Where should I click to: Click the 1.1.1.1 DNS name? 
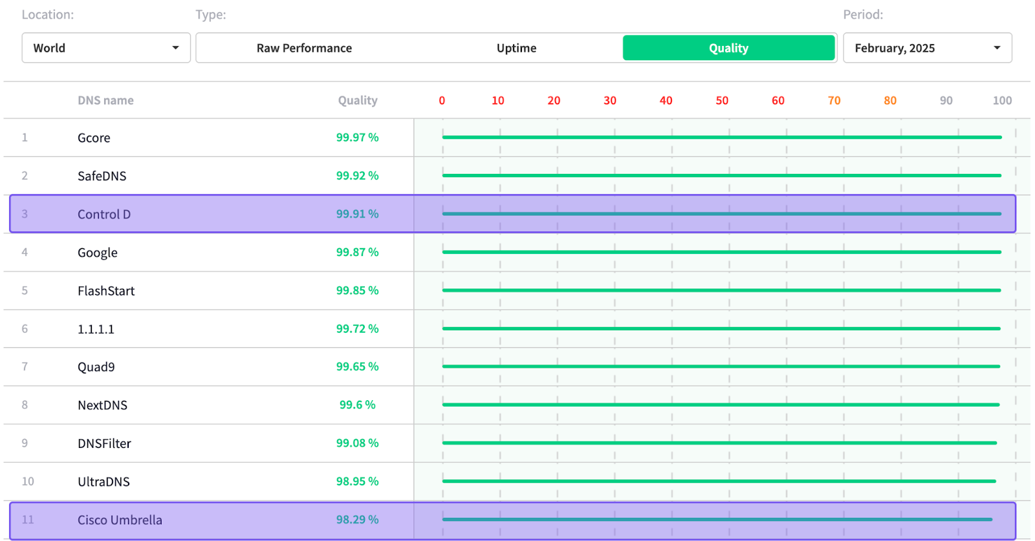(96, 329)
